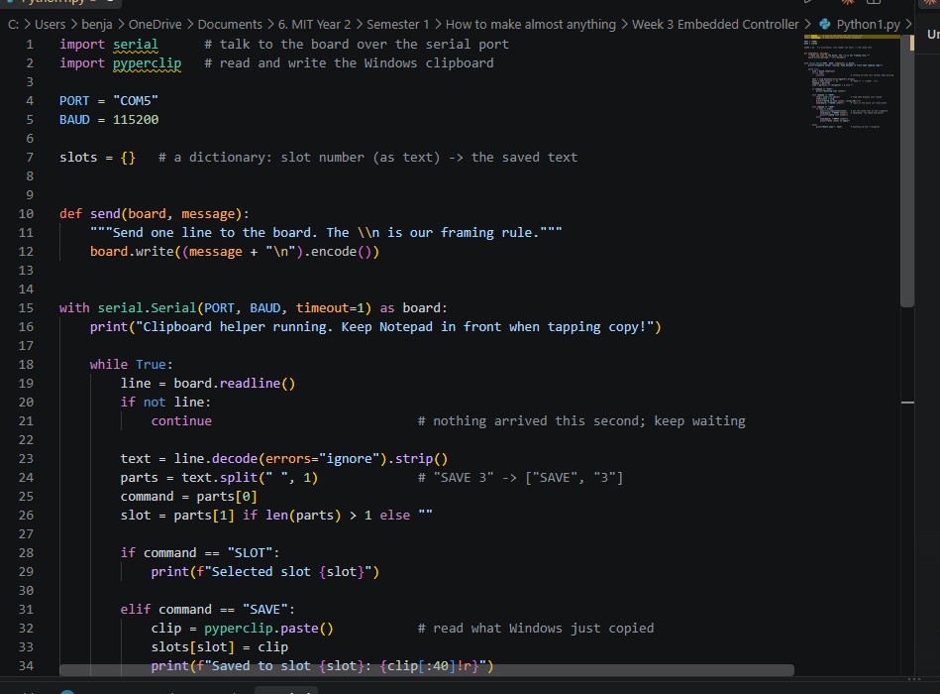The image size is (940, 694).
Task: Click 'while True:' on line 18
Action: 132,364
